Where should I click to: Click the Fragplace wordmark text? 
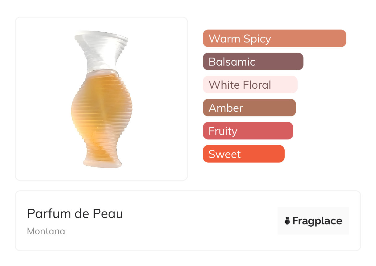tap(317, 221)
